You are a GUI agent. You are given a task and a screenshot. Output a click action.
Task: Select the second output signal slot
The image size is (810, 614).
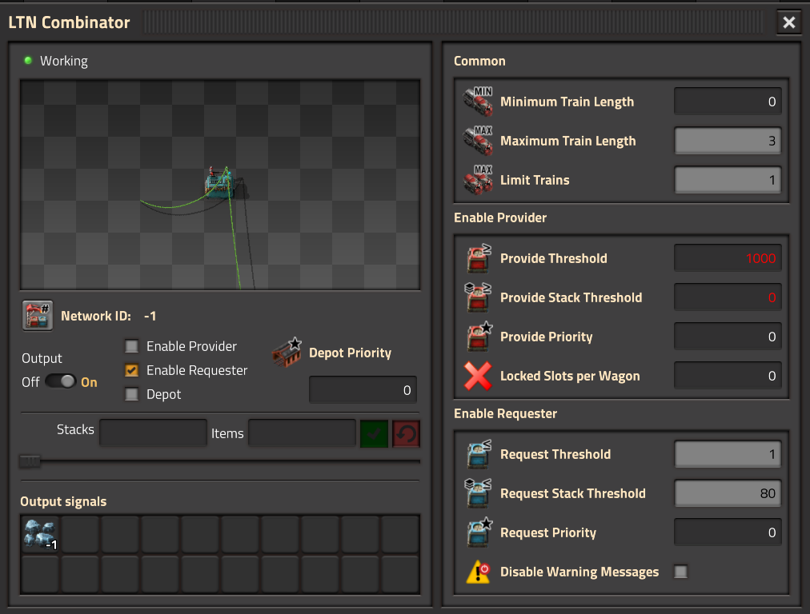pyautogui.click(x=80, y=534)
